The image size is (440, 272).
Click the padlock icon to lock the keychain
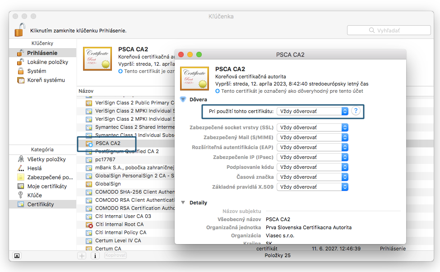(x=20, y=30)
